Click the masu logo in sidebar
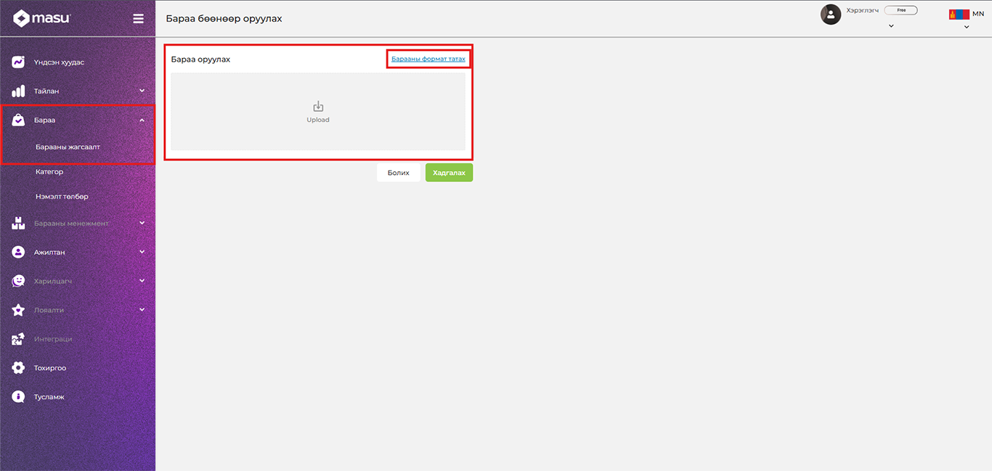992x471 pixels. pyautogui.click(x=41, y=18)
